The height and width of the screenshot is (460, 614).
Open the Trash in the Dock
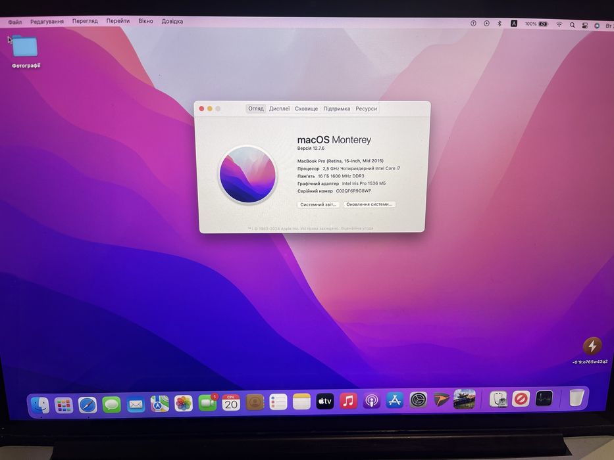576,398
